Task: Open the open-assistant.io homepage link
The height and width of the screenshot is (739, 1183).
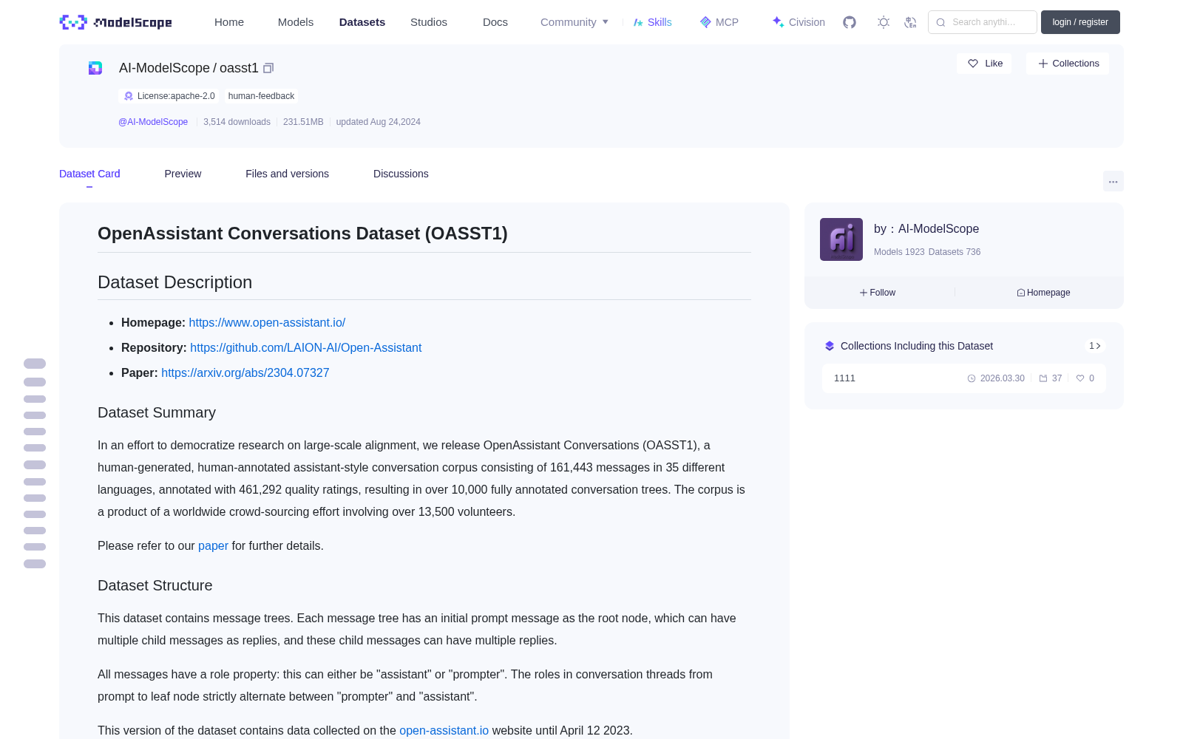Action: click(267, 322)
